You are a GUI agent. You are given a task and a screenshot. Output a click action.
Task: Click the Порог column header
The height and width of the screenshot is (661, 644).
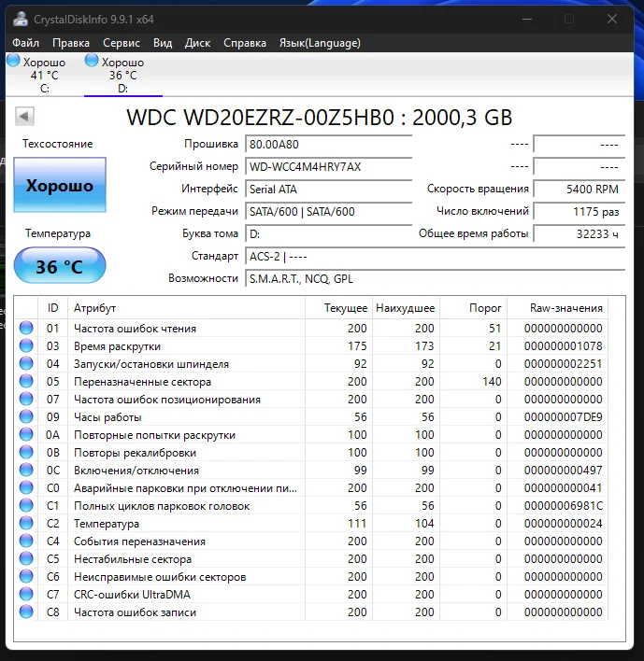tap(473, 308)
